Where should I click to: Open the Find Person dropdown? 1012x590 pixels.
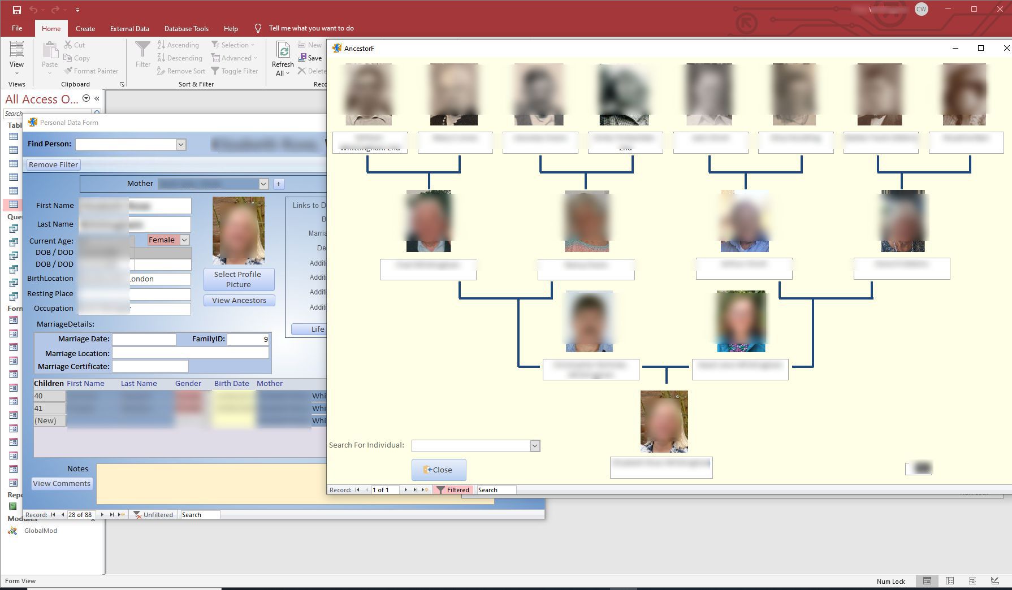[180, 144]
